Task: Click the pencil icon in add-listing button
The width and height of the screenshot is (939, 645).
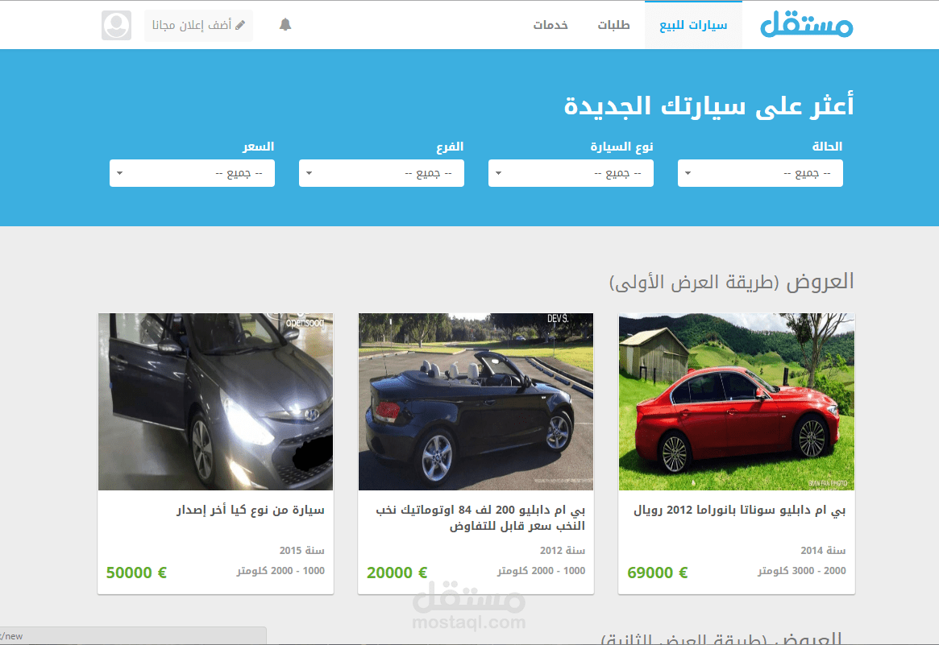Action: (240, 25)
